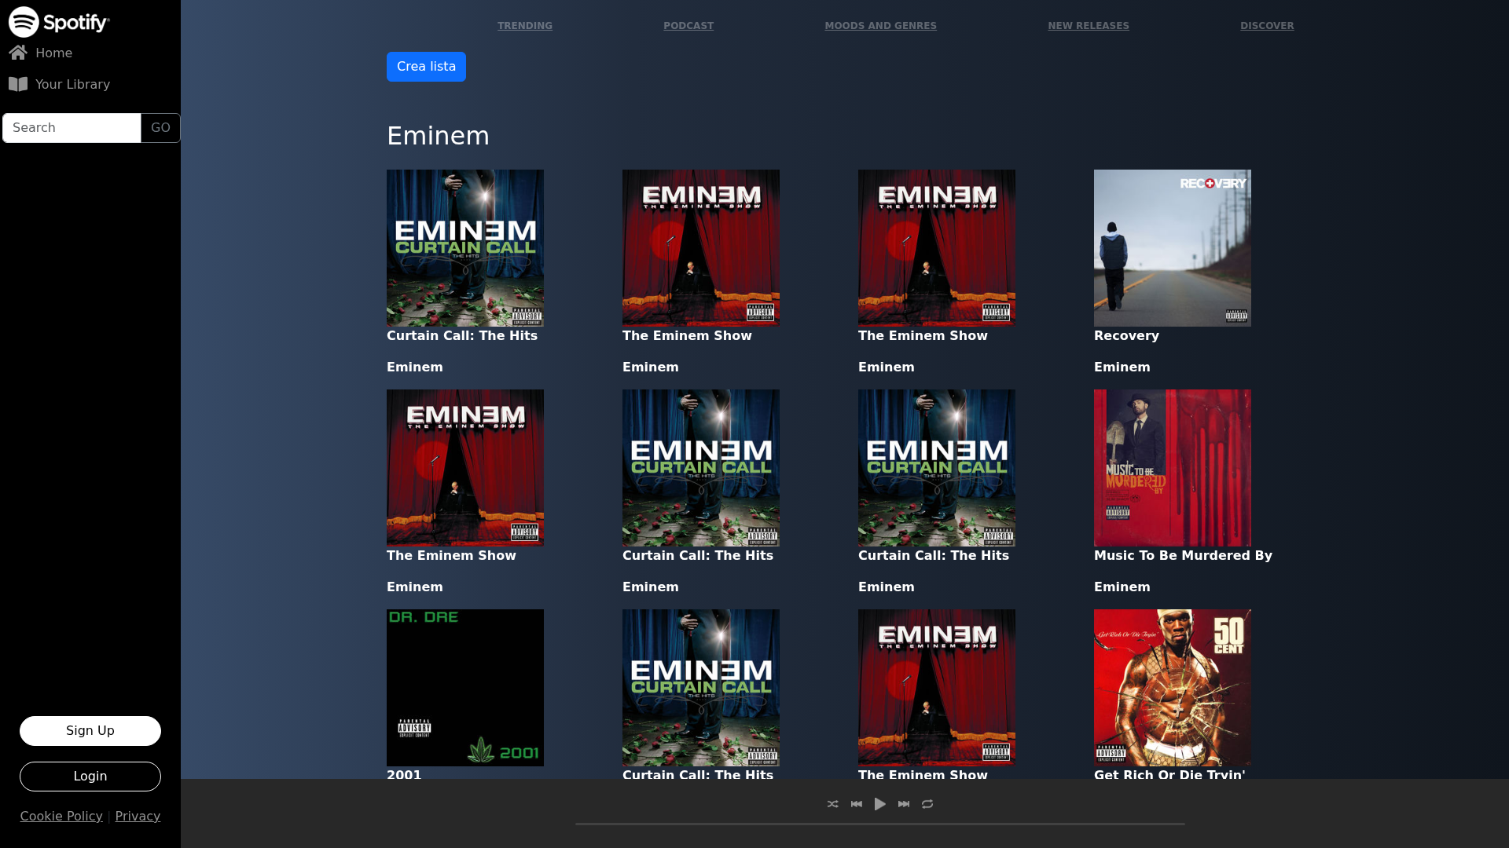Open the Podcast section
The width and height of the screenshot is (1509, 848).
click(x=688, y=25)
